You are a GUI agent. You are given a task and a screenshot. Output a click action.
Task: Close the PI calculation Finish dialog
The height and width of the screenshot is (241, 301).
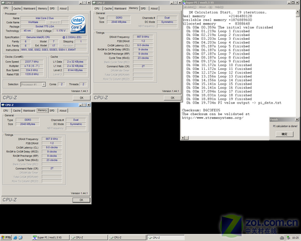297,120
